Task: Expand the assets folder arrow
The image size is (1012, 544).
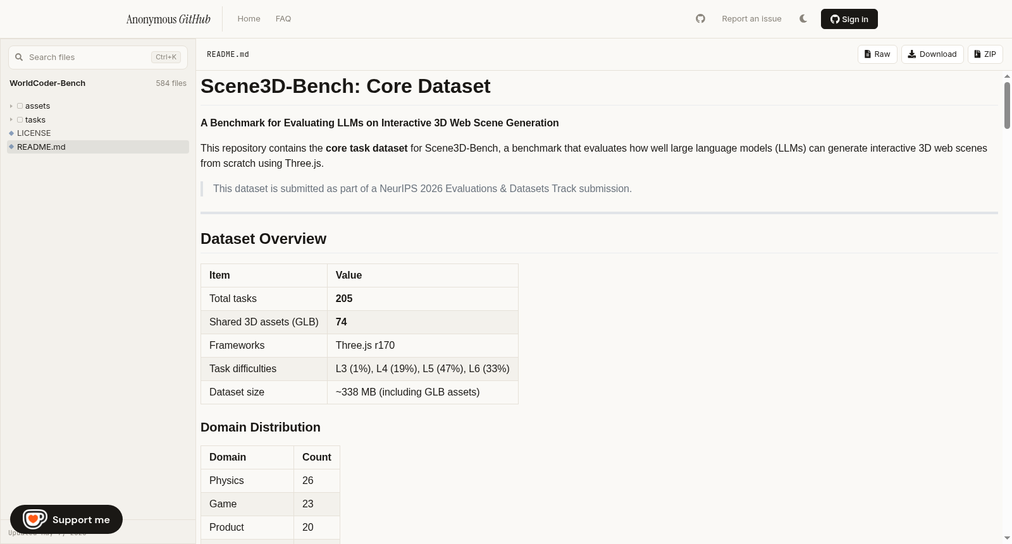Action: point(11,106)
